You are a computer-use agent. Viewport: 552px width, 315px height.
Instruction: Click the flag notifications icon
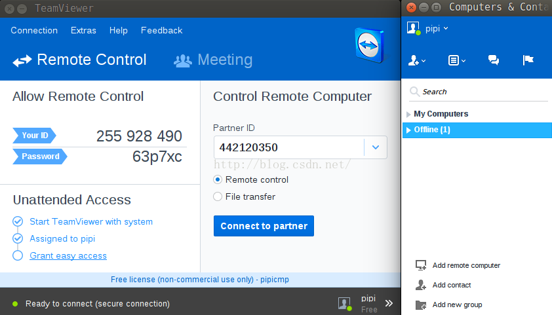pyautogui.click(x=528, y=60)
